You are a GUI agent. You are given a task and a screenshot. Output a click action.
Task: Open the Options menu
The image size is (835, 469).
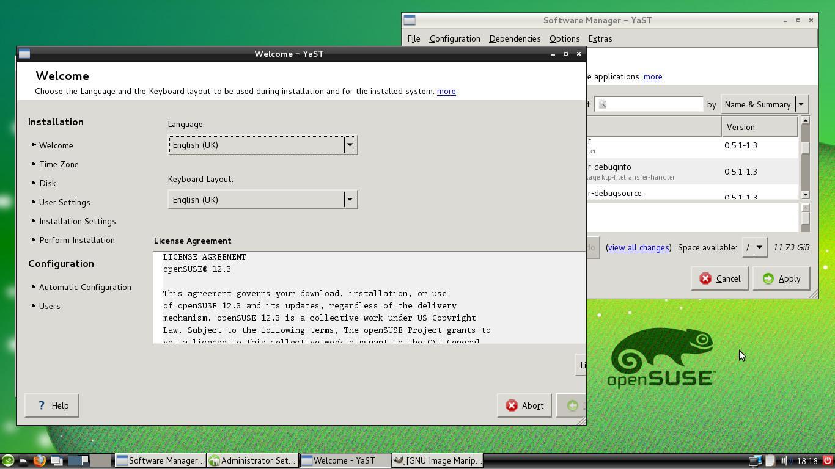(564, 38)
